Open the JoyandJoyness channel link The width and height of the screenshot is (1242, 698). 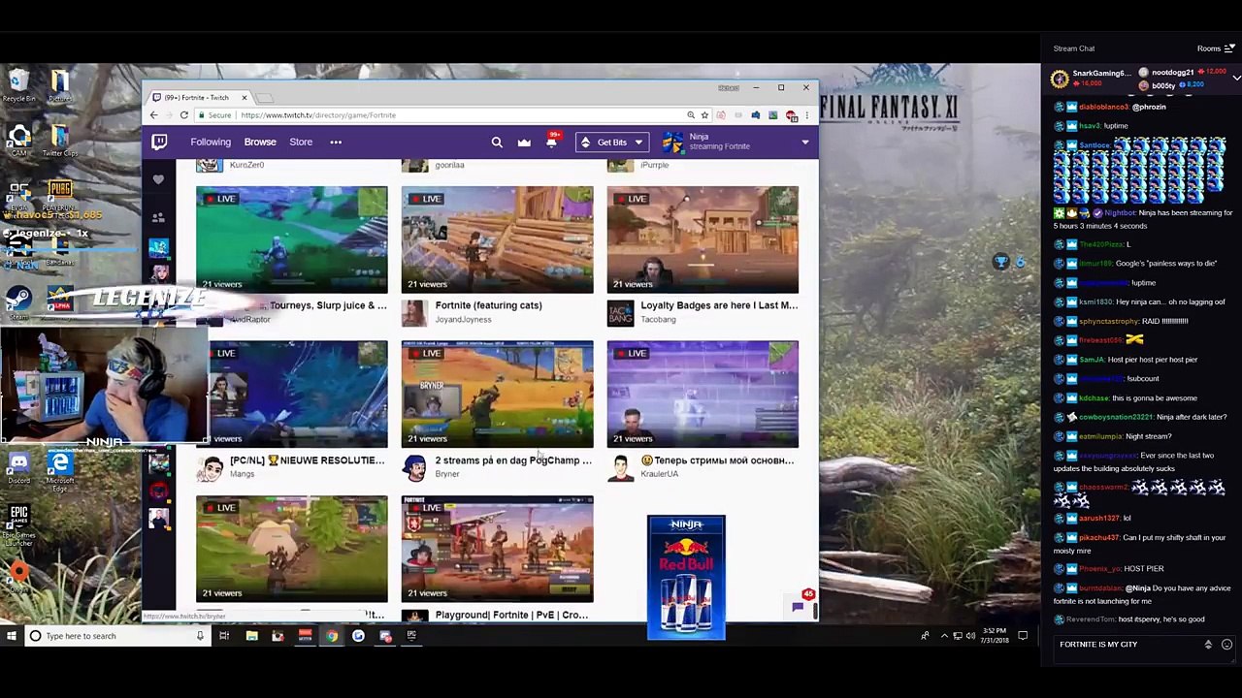coord(463,320)
